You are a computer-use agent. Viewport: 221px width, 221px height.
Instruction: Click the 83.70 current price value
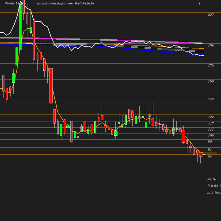point(212,179)
